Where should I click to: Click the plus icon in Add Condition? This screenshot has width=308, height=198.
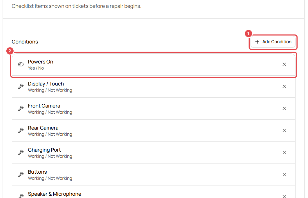[257, 42]
